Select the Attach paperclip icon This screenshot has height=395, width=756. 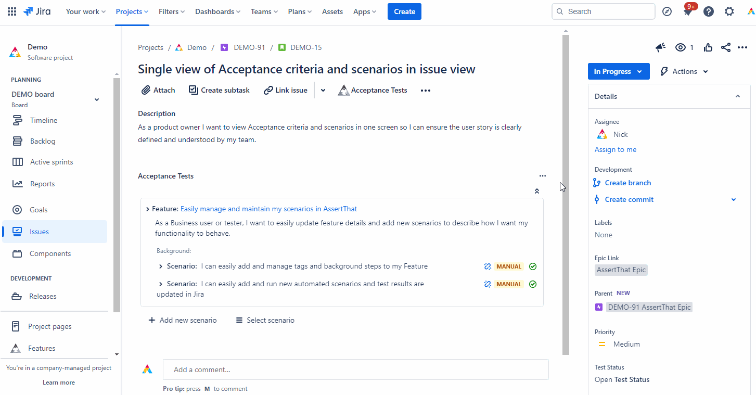click(x=145, y=90)
